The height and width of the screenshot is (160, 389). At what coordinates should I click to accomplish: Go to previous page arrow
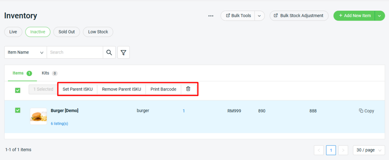point(319,150)
